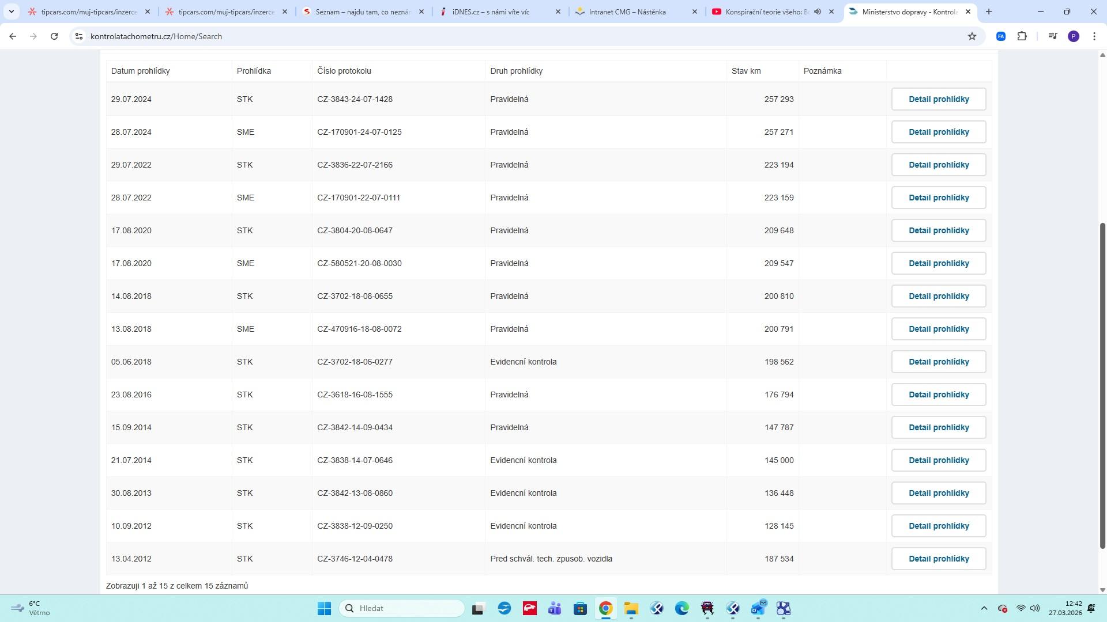The height and width of the screenshot is (622, 1107).
Task: Open Detail prohlídky for protocol CZ-3702-18-06-0277
Action: 938,362
